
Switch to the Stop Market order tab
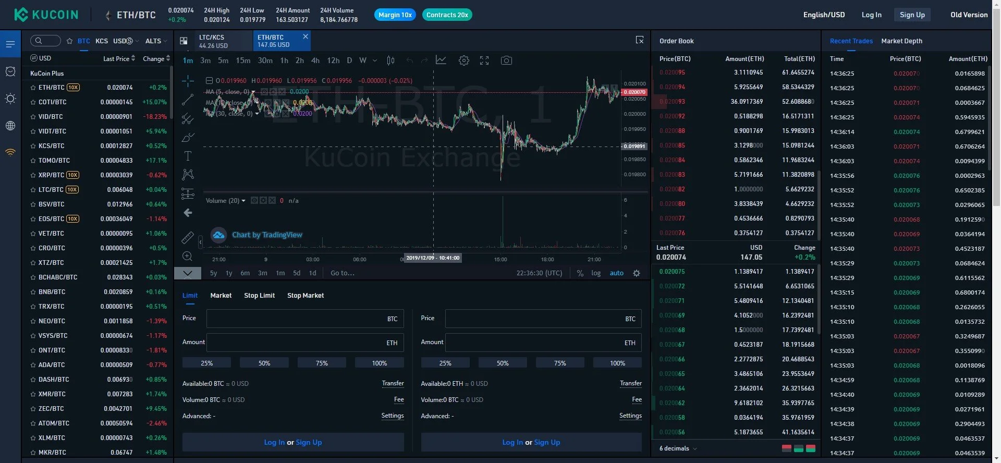coord(306,296)
